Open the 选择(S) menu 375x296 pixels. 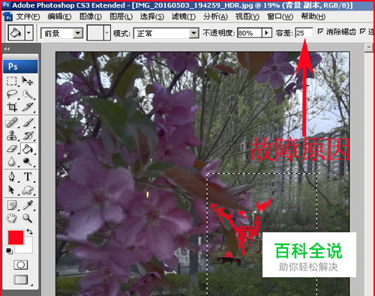(x=152, y=16)
